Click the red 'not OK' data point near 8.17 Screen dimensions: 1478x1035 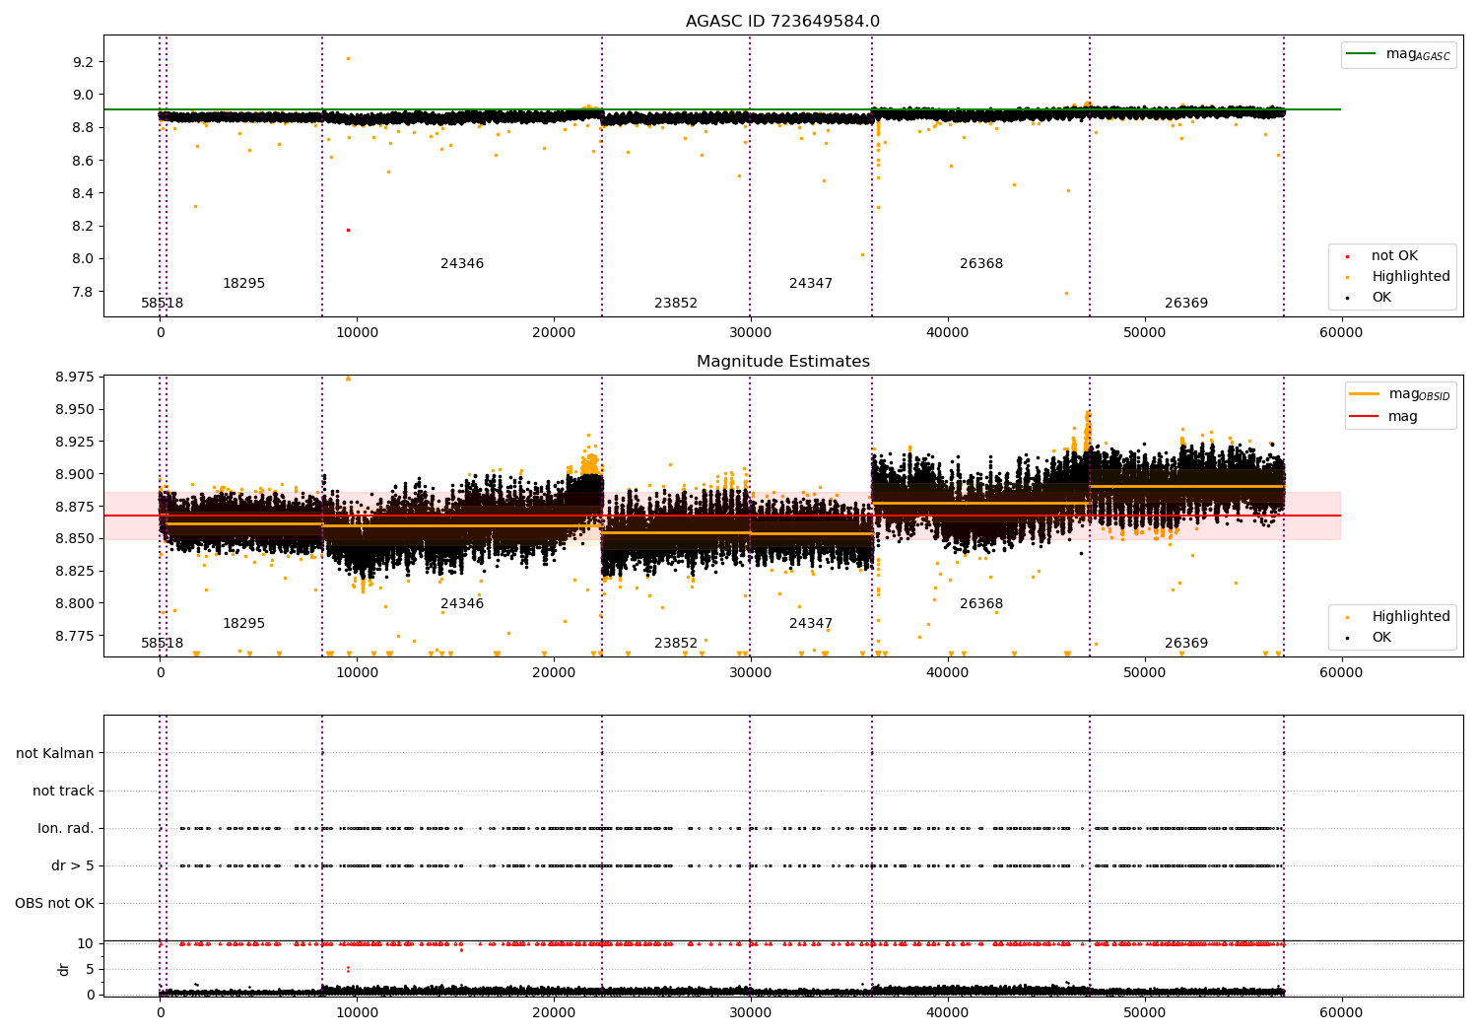pos(348,230)
